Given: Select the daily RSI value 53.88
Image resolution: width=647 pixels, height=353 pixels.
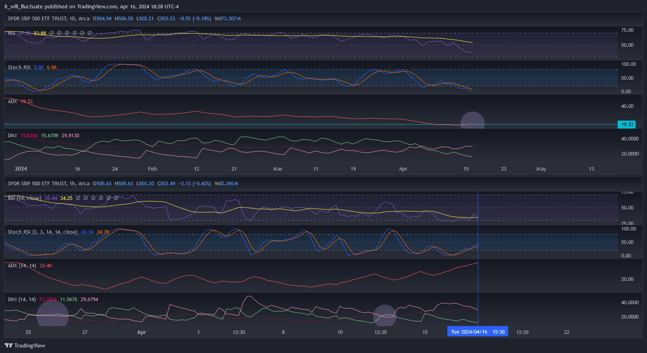Looking at the screenshot, I should (40, 33).
